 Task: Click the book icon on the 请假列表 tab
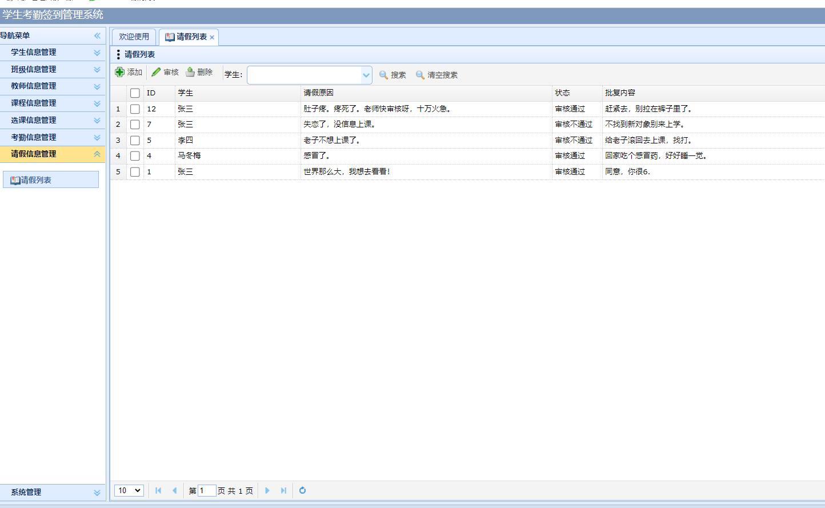point(170,37)
